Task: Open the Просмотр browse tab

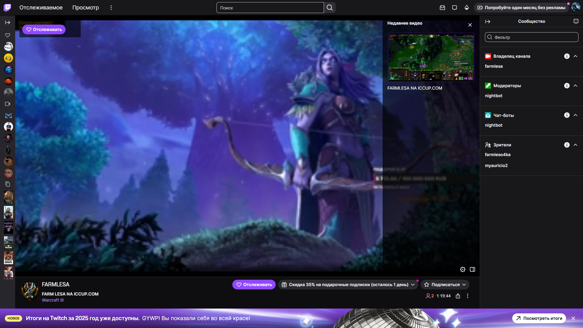Action: [86, 8]
